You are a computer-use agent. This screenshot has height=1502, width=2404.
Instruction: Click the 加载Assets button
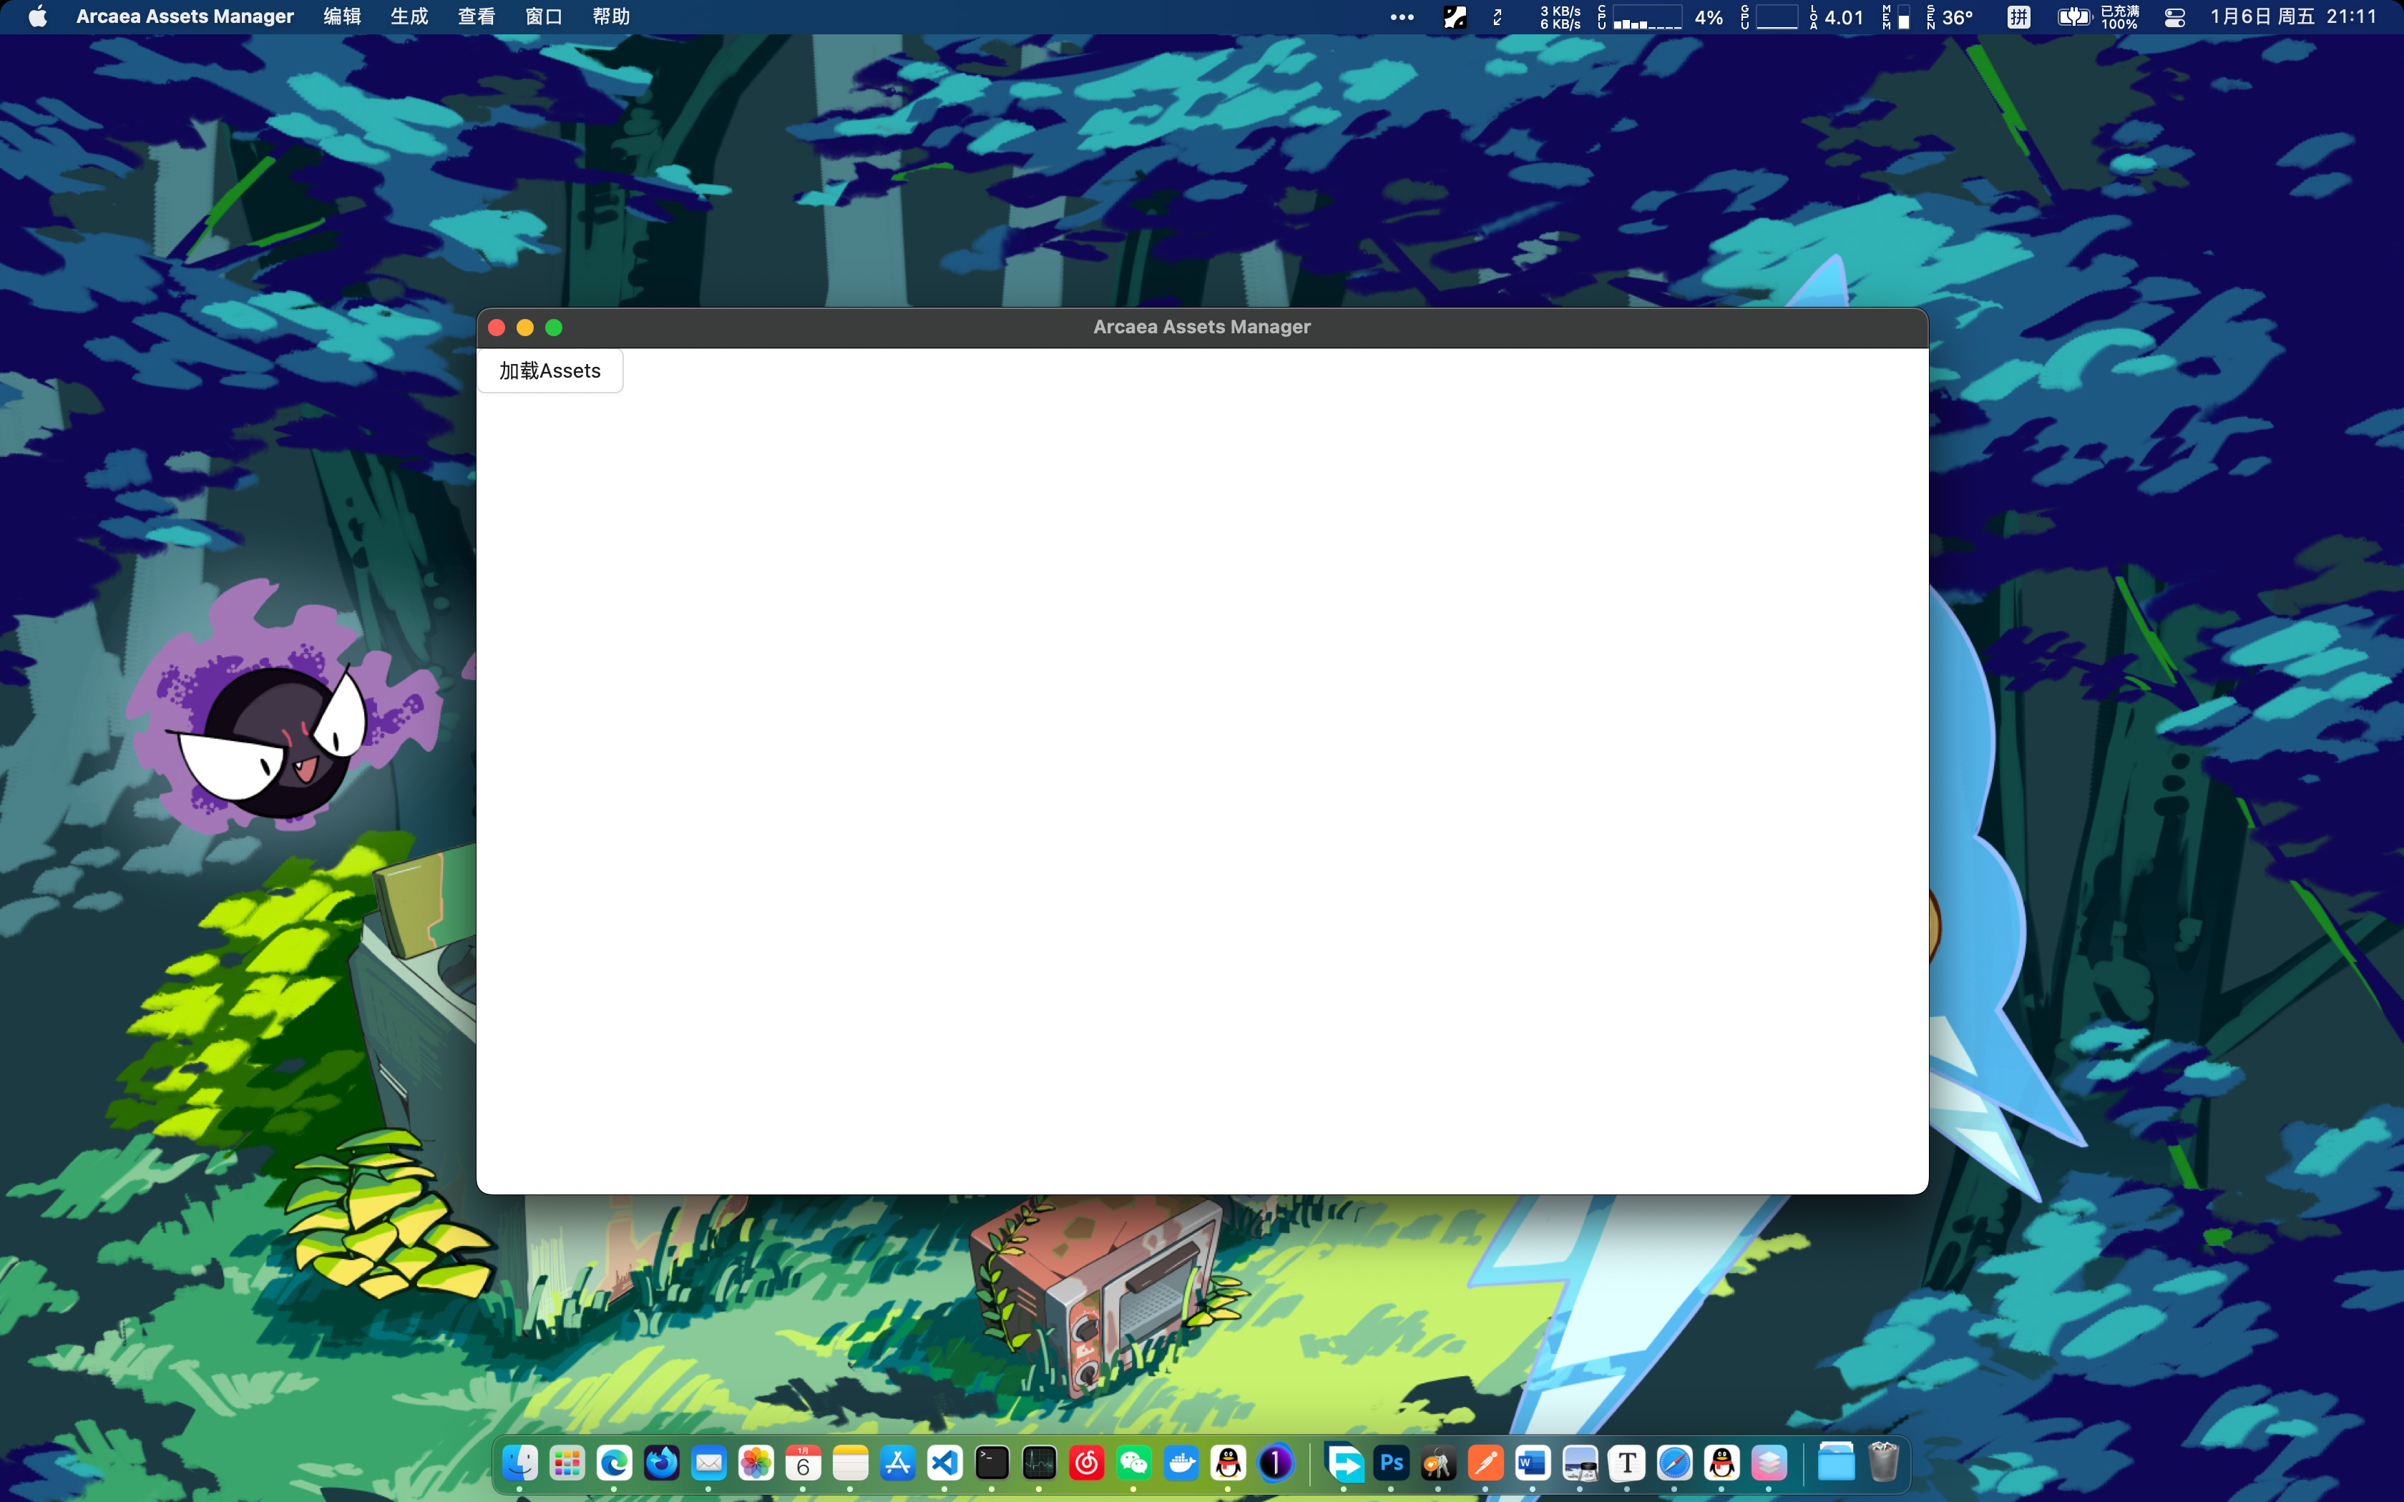[x=549, y=370]
